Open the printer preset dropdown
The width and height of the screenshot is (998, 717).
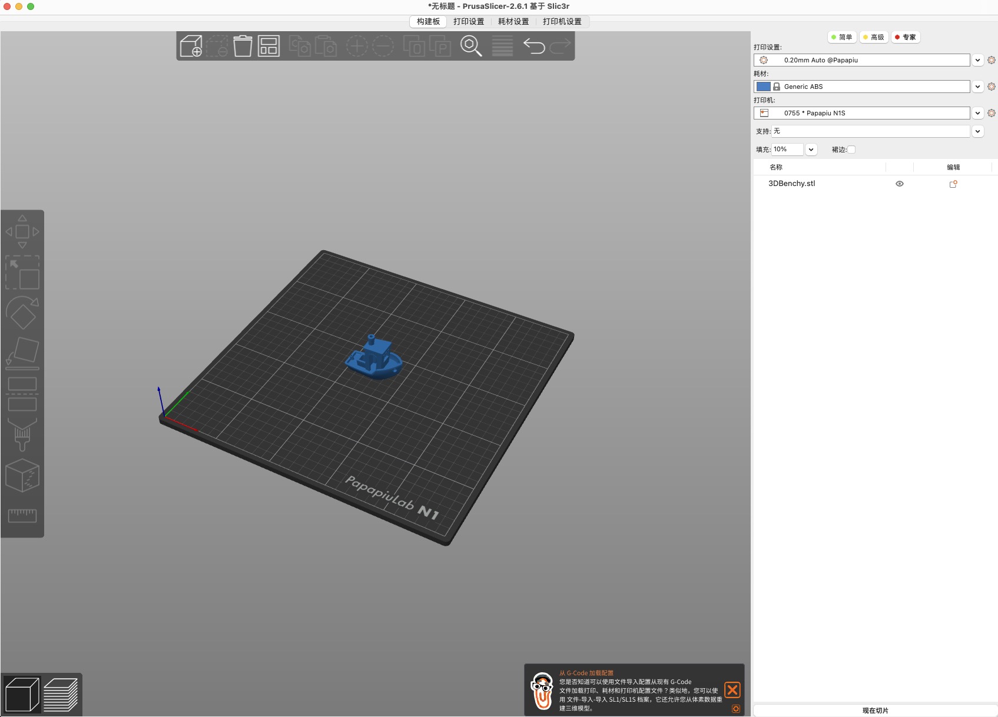click(x=977, y=113)
